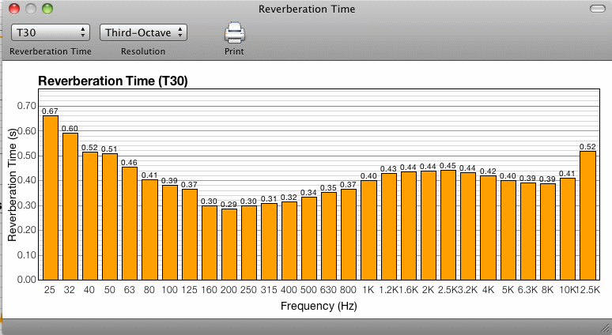612x335 pixels.
Task: Click the Print text label under the printer
Action: click(x=234, y=51)
